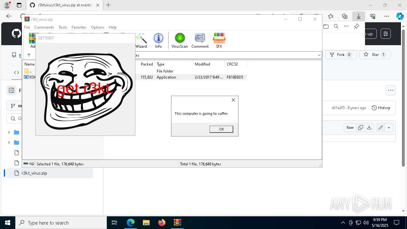Collapse the GitHub file tree panel

[x=11, y=90]
